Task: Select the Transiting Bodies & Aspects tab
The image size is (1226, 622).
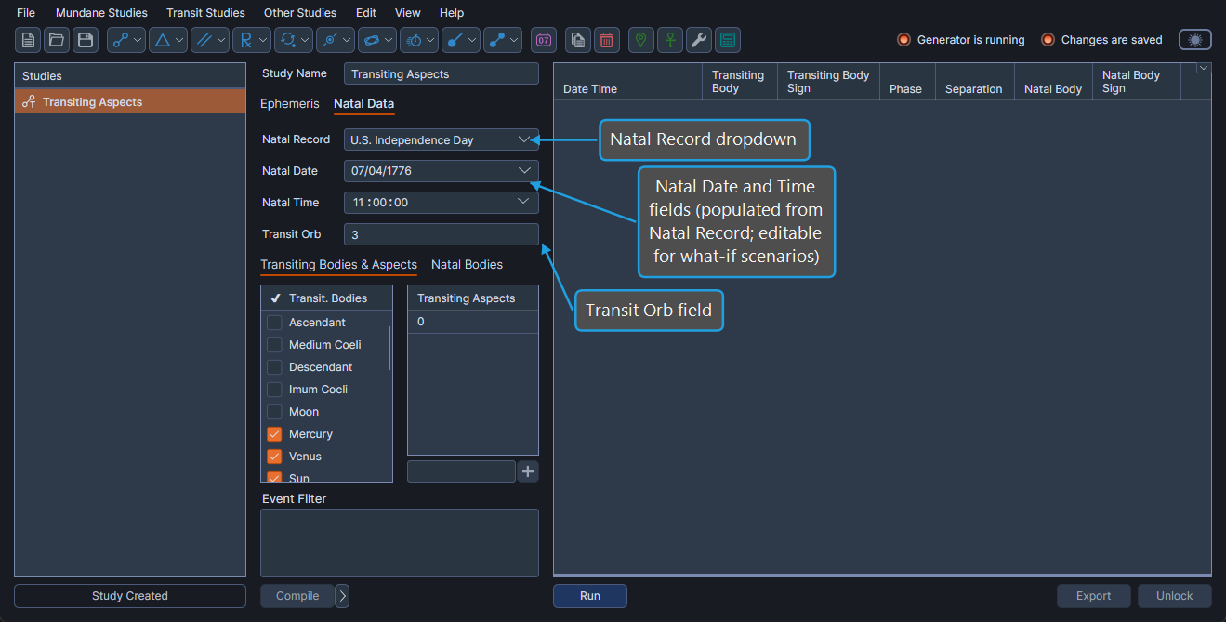Action: tap(338, 265)
